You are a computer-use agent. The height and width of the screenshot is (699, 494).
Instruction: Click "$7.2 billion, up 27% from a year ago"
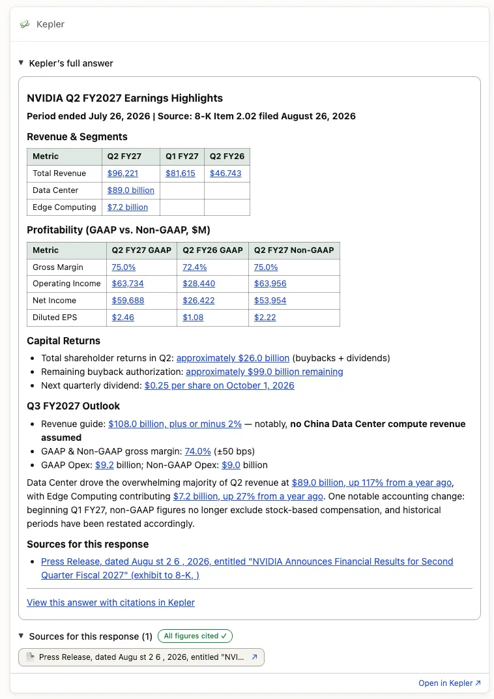coord(248,496)
